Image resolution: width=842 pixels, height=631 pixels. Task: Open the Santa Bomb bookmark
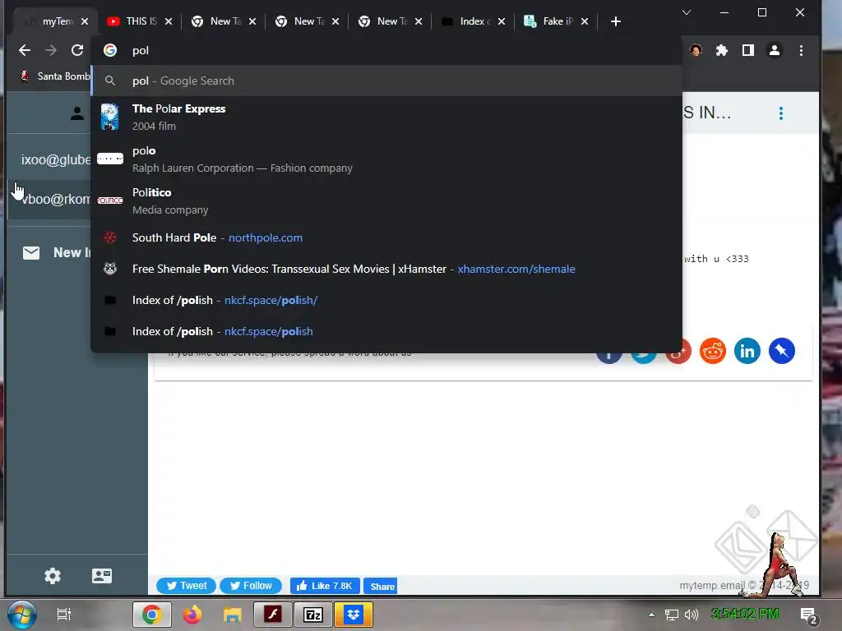[x=56, y=76]
